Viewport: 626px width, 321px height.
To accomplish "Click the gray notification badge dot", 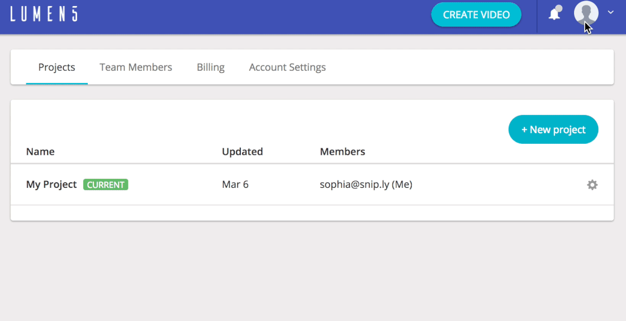I will click(x=559, y=8).
